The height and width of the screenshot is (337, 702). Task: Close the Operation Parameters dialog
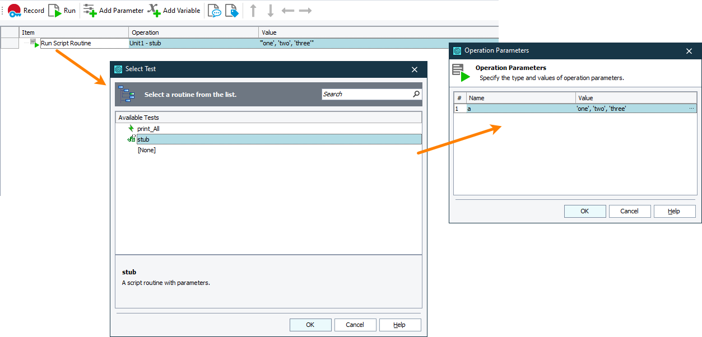pos(689,51)
